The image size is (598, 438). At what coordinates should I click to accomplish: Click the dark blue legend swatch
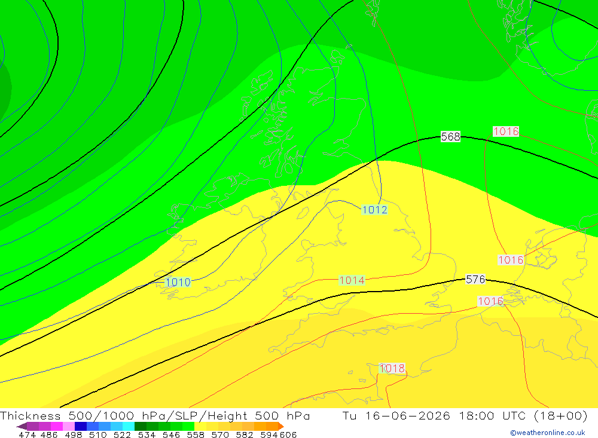[81, 426]
